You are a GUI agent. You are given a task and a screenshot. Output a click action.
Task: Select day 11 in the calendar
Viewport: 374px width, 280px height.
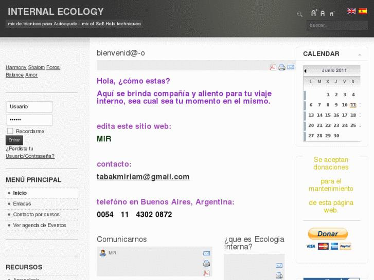pos(353,105)
